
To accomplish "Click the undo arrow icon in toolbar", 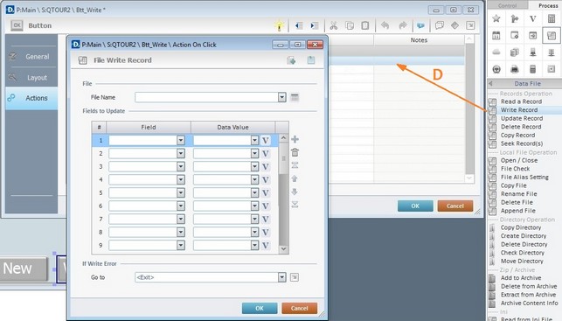I will click(x=385, y=25).
